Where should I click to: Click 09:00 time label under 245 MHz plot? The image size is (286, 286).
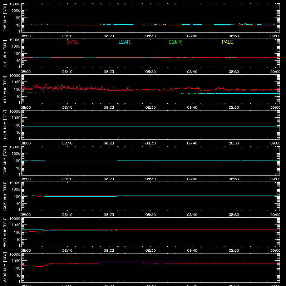coord(275,36)
